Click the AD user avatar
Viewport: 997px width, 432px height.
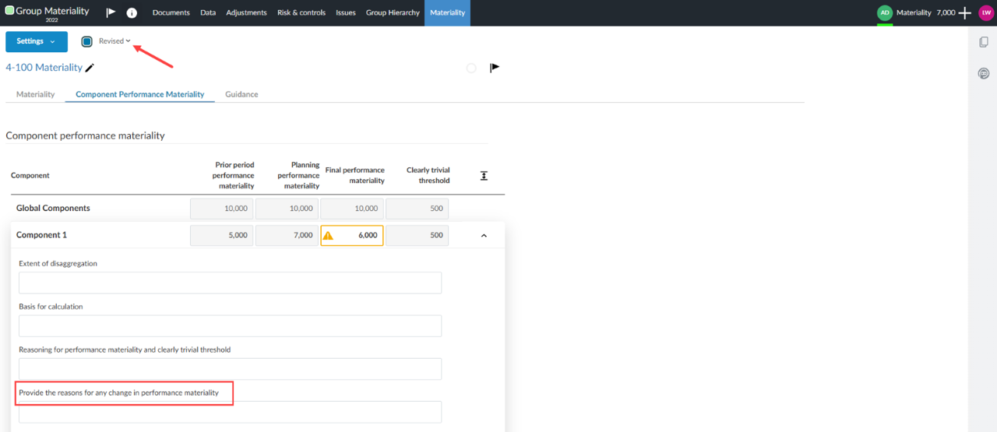(x=885, y=12)
